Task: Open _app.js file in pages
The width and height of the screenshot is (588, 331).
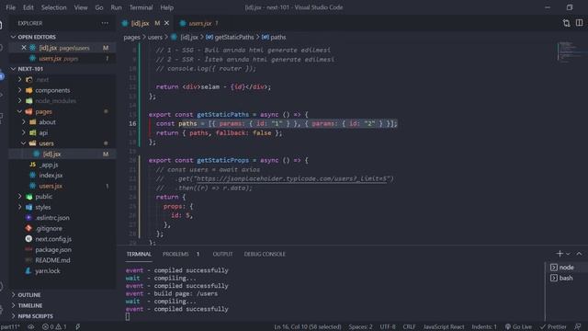Action: click(x=49, y=165)
